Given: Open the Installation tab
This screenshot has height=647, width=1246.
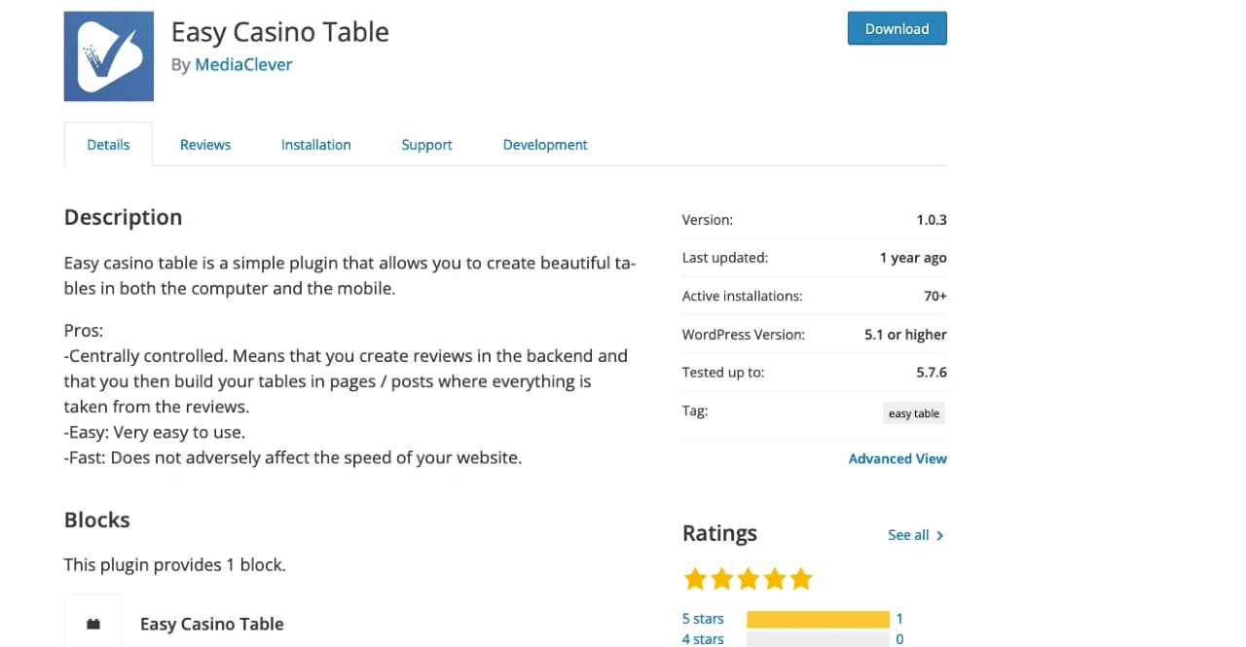Looking at the screenshot, I should [315, 145].
